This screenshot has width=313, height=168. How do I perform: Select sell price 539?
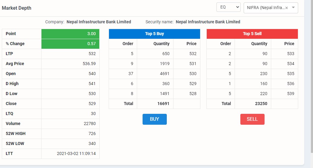point(291,94)
